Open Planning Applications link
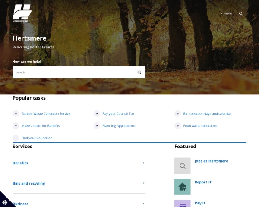Viewport: 259px width, 207px height. tap(119, 126)
